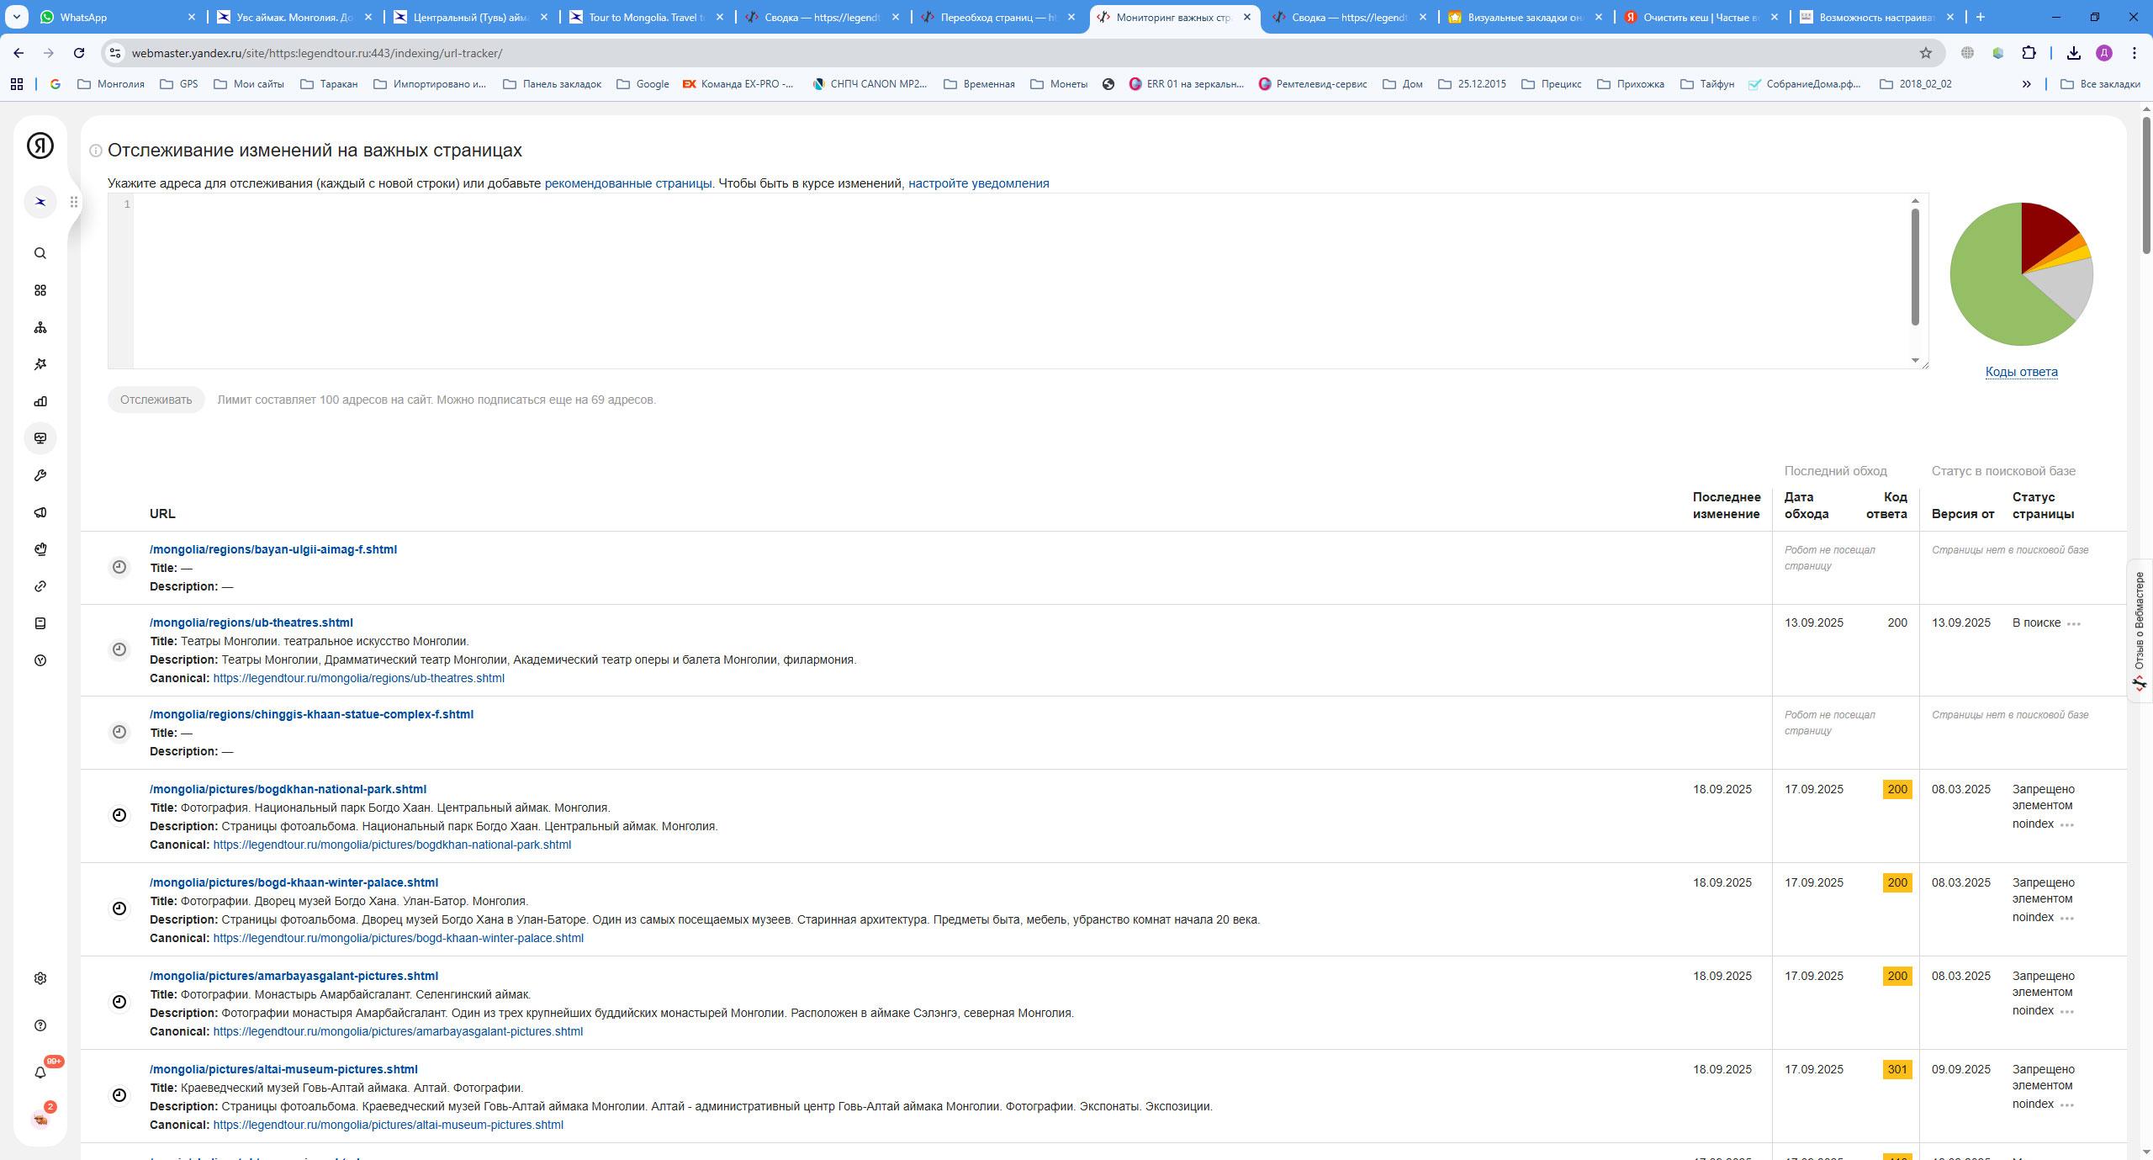Open the megaphone sidebar icon
This screenshot has width=2153, height=1160.
[x=40, y=512]
